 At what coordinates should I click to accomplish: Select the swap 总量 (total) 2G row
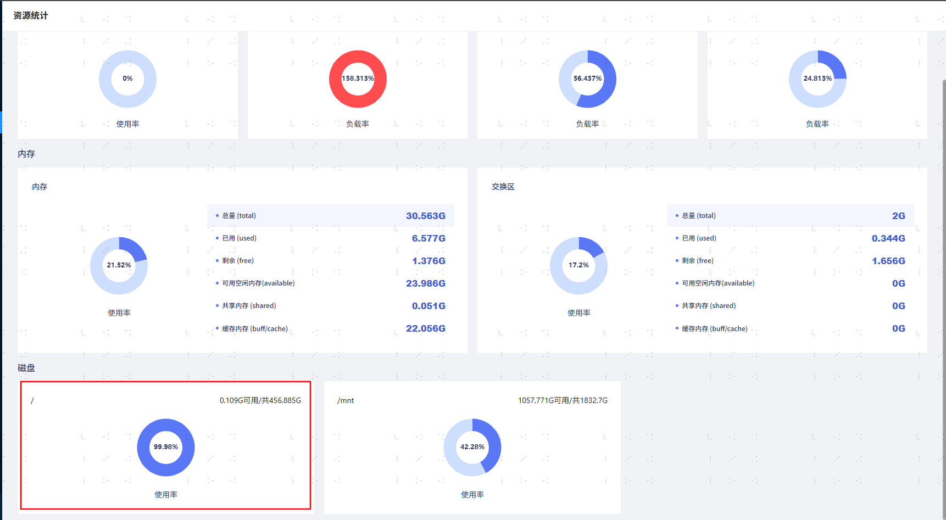(x=791, y=216)
